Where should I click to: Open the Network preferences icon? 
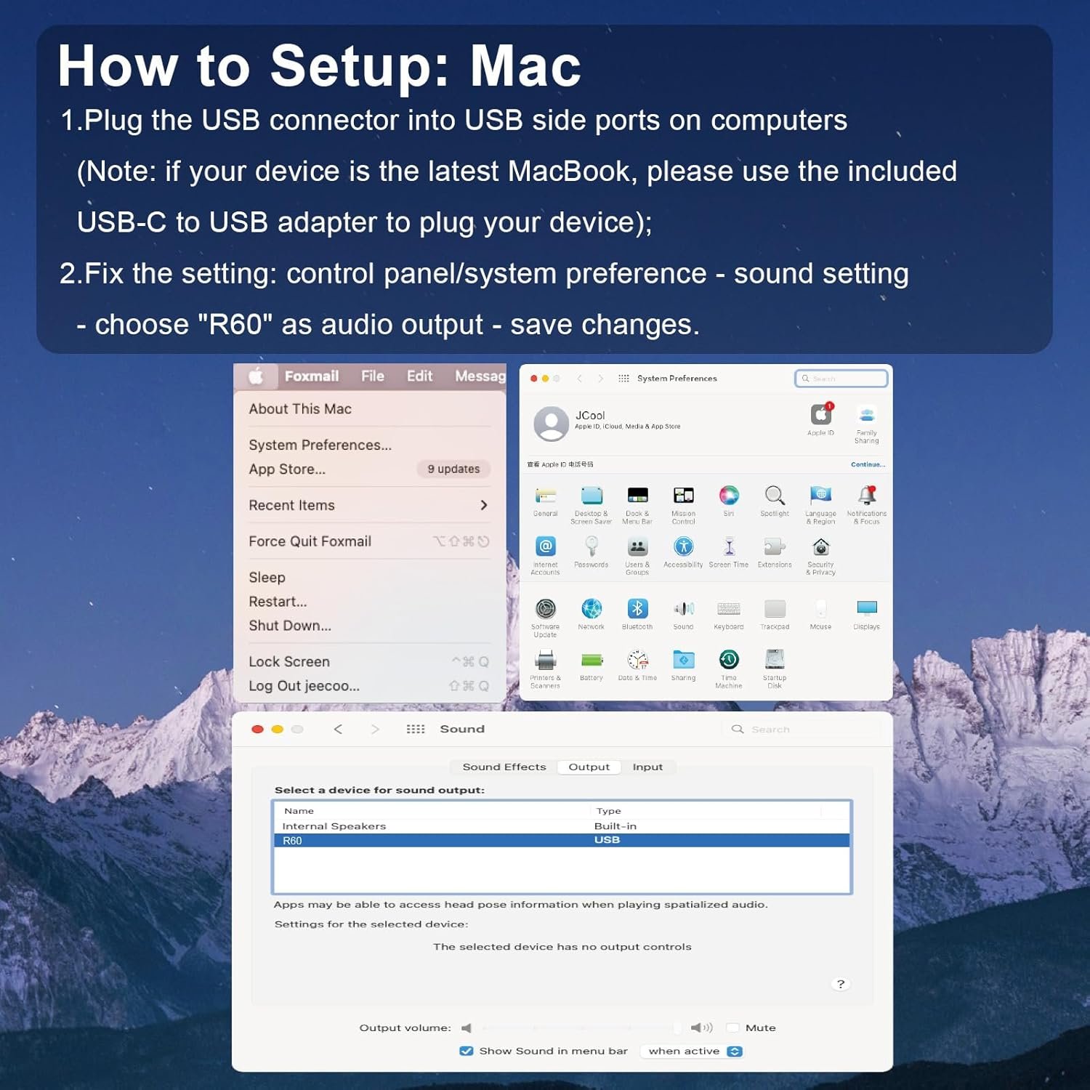tap(592, 609)
